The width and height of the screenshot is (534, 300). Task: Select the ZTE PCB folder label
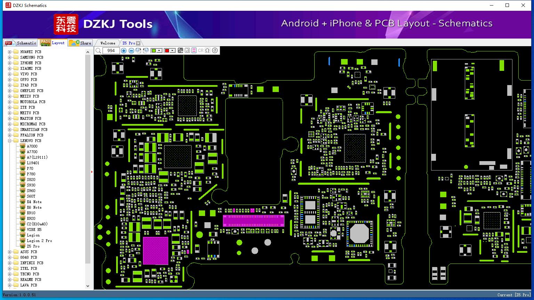click(27, 107)
